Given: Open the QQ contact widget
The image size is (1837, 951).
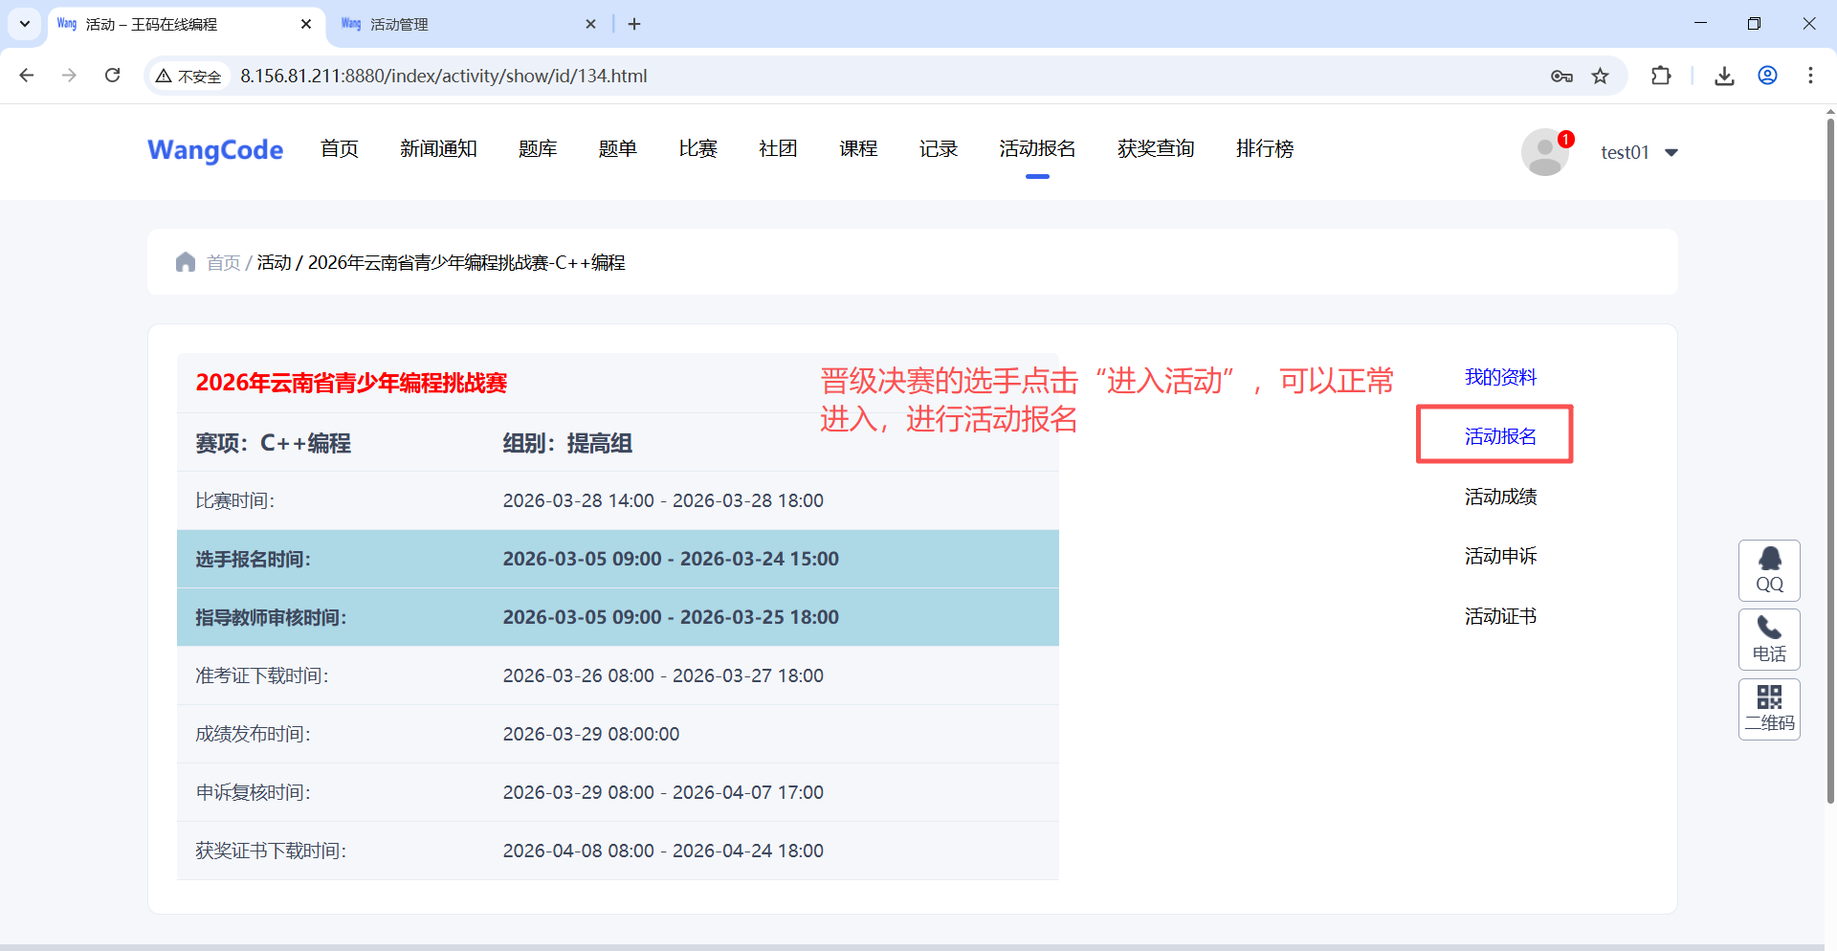Looking at the screenshot, I should point(1769,570).
